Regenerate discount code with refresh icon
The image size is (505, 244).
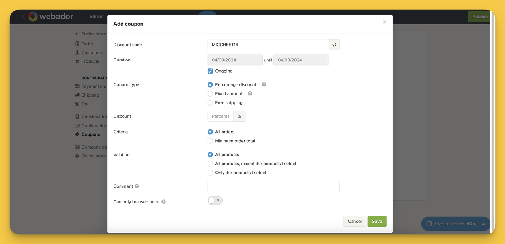(x=334, y=45)
